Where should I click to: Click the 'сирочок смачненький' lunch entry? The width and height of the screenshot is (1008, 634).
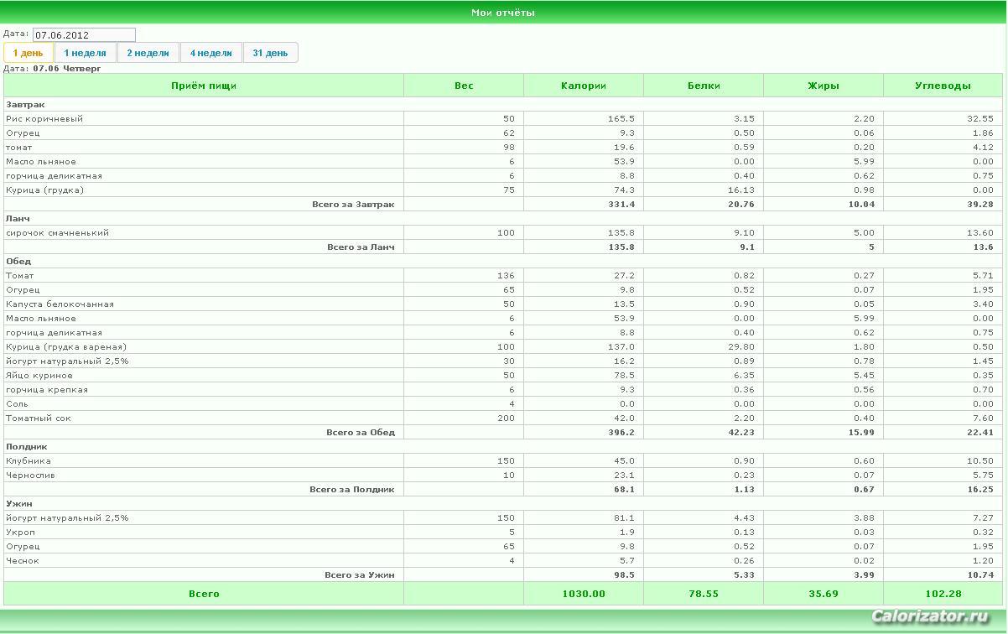click(x=58, y=233)
